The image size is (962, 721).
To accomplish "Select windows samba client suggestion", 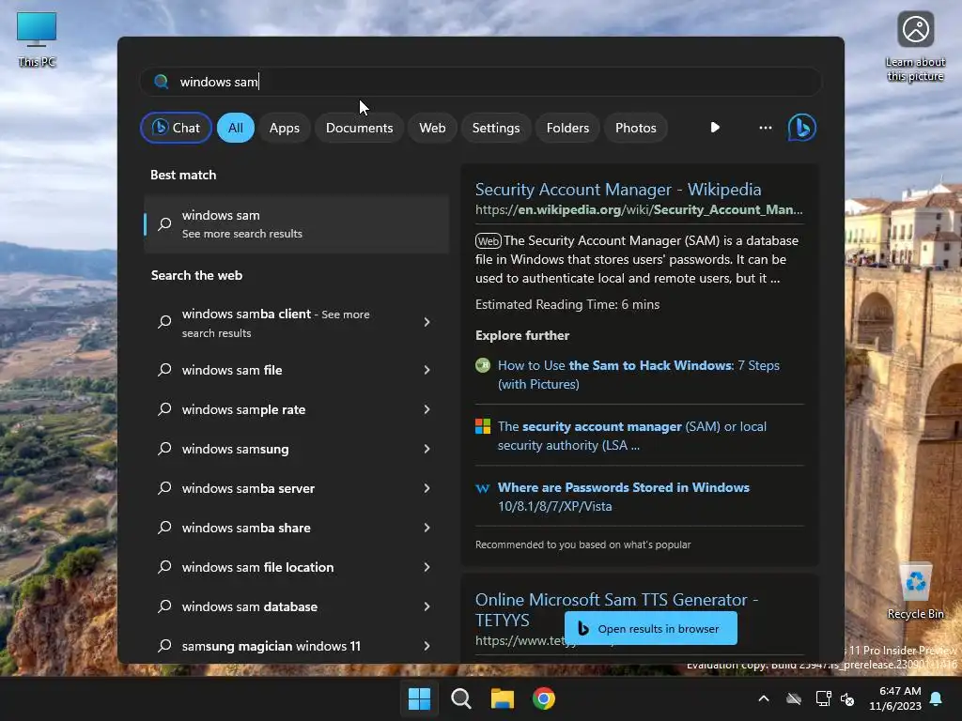I will pos(296,323).
